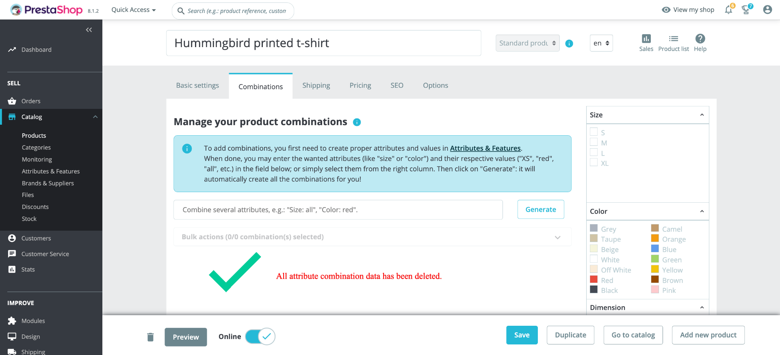Click the combine attributes input field
Image resolution: width=780 pixels, height=355 pixels.
pyautogui.click(x=338, y=210)
